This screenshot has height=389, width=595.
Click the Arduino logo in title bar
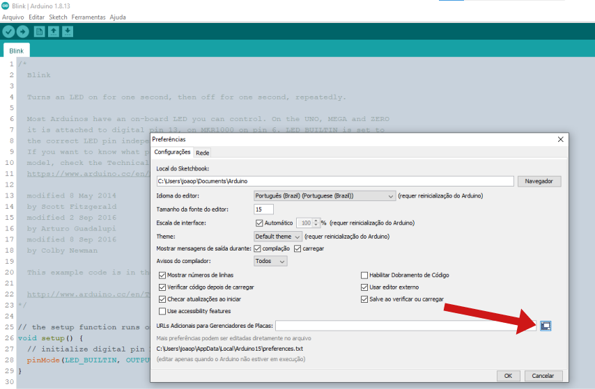(x=6, y=6)
